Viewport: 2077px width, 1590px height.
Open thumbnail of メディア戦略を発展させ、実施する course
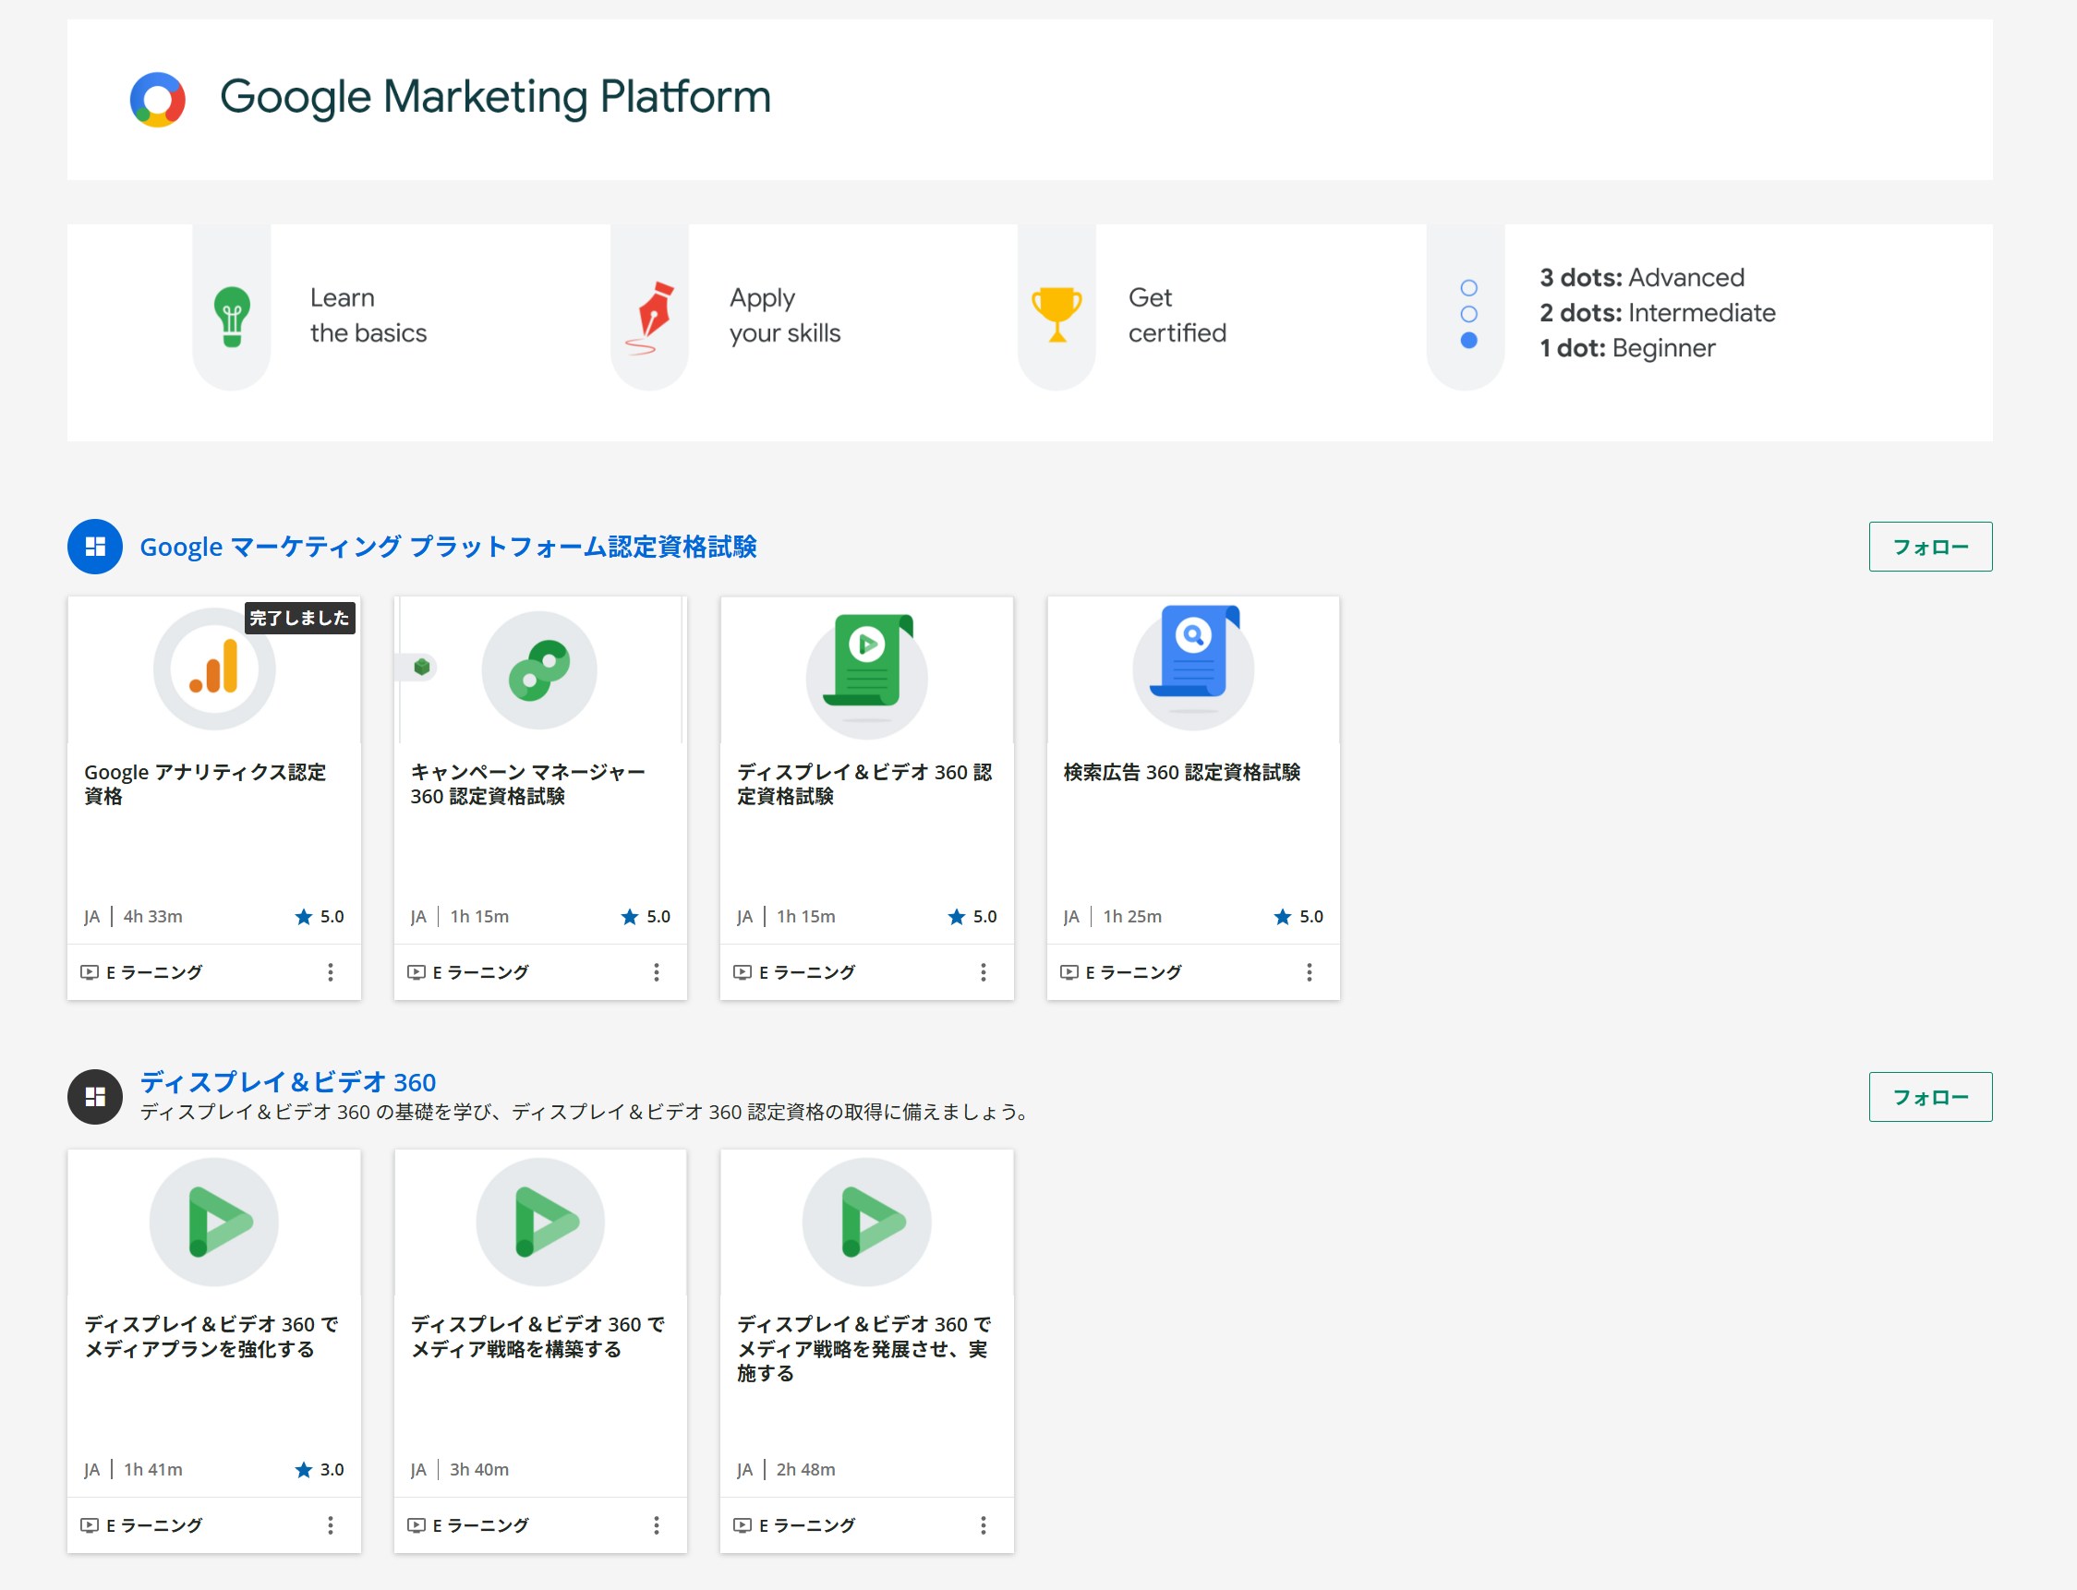point(866,1222)
